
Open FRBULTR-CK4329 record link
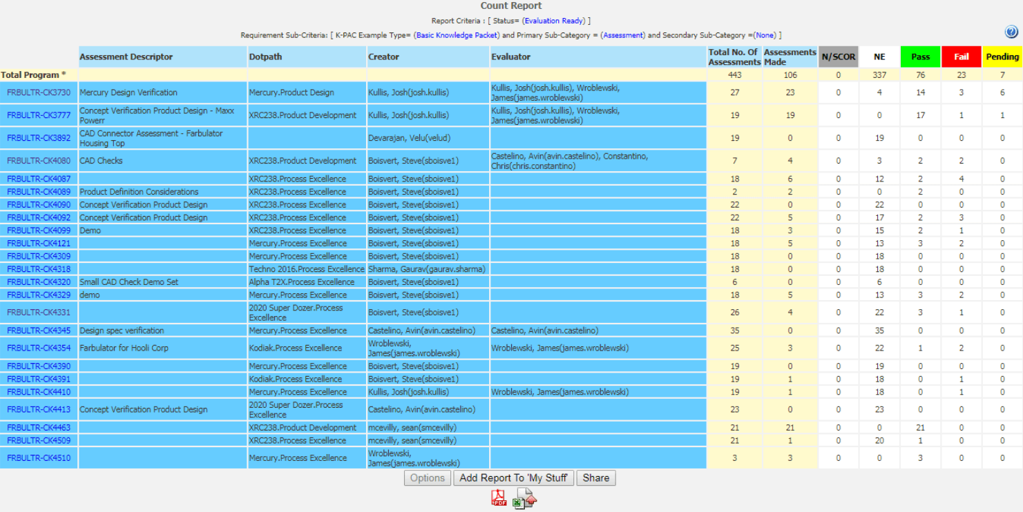click(x=39, y=295)
